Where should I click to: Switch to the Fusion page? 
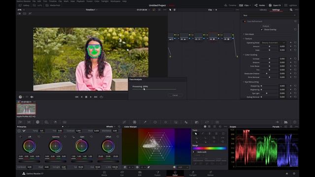[157, 174]
